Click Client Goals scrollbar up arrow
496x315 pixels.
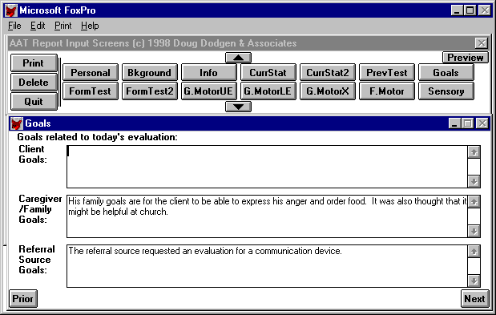tap(474, 152)
